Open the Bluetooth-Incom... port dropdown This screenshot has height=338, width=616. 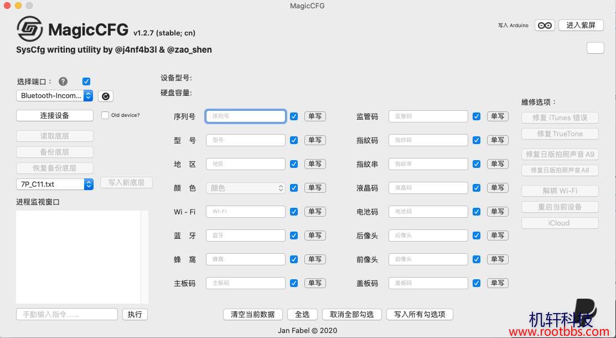[x=55, y=96]
